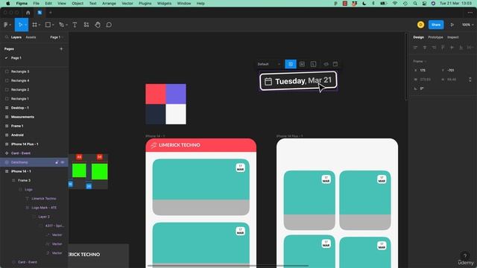Select the Hand tool
The height and width of the screenshot is (268, 477).
tap(98, 25)
